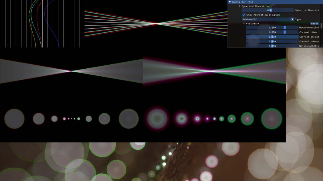Image resolution: width=323 pixels, height=181 pixels.
Task: Click the CorrectionWave value field
Action: pos(272,42)
